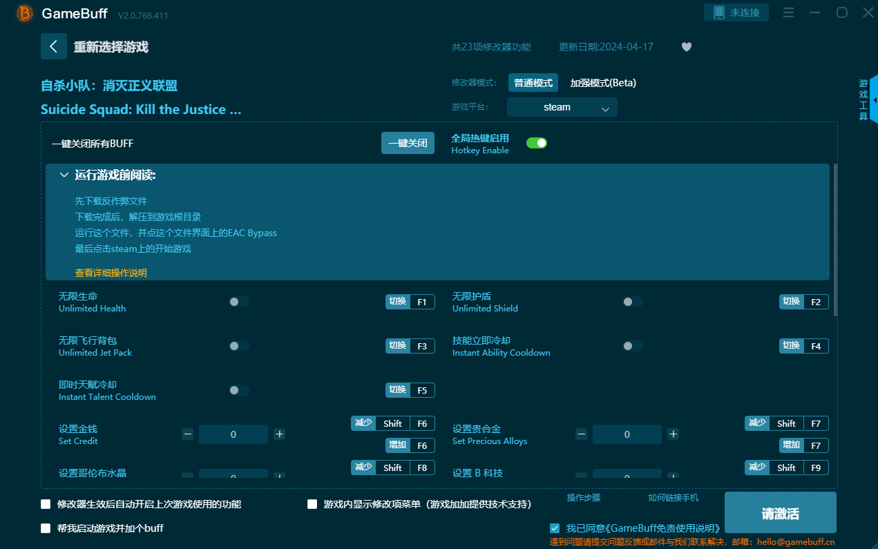Enable Unlimited Jet Pack switch
This screenshot has height=549, width=878.
pyautogui.click(x=239, y=346)
